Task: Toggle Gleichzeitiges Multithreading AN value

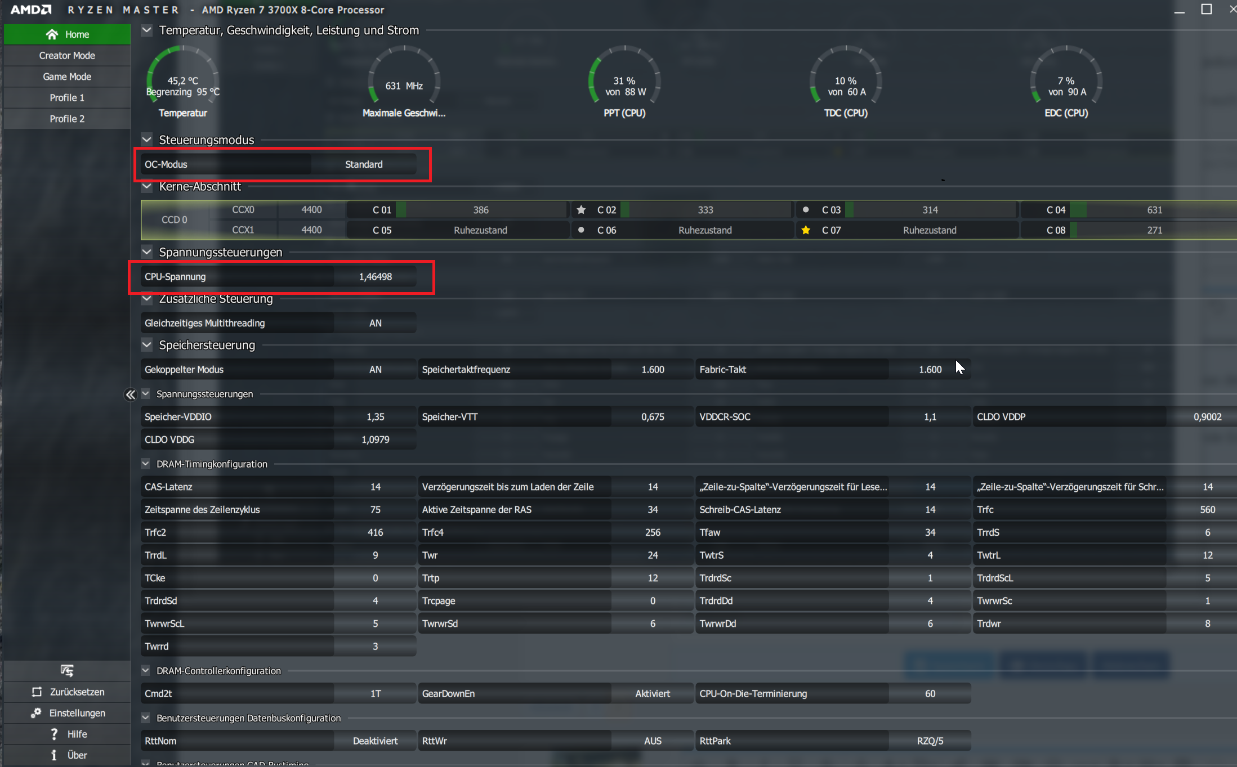Action: [375, 323]
